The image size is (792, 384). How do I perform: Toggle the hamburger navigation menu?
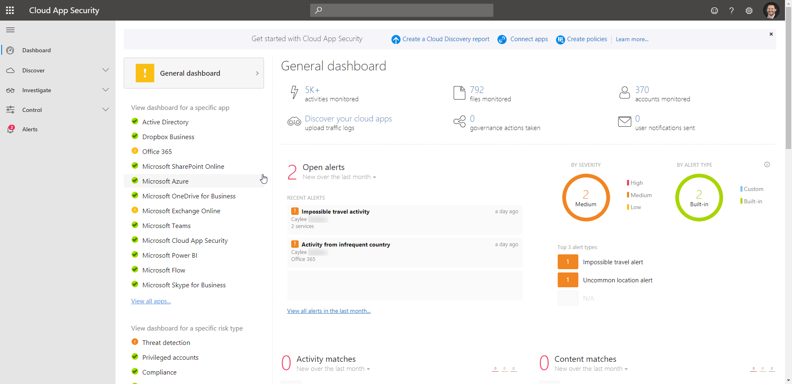point(10,30)
